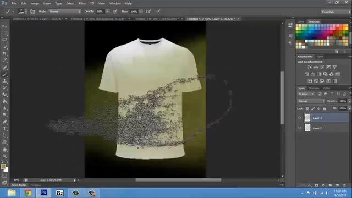Hide Layer 3 visibility eye

pos(299,118)
